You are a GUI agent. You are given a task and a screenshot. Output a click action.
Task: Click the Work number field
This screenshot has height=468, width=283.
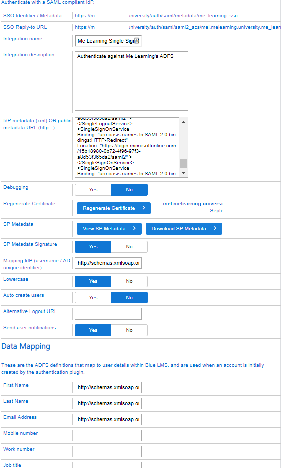point(108,452)
